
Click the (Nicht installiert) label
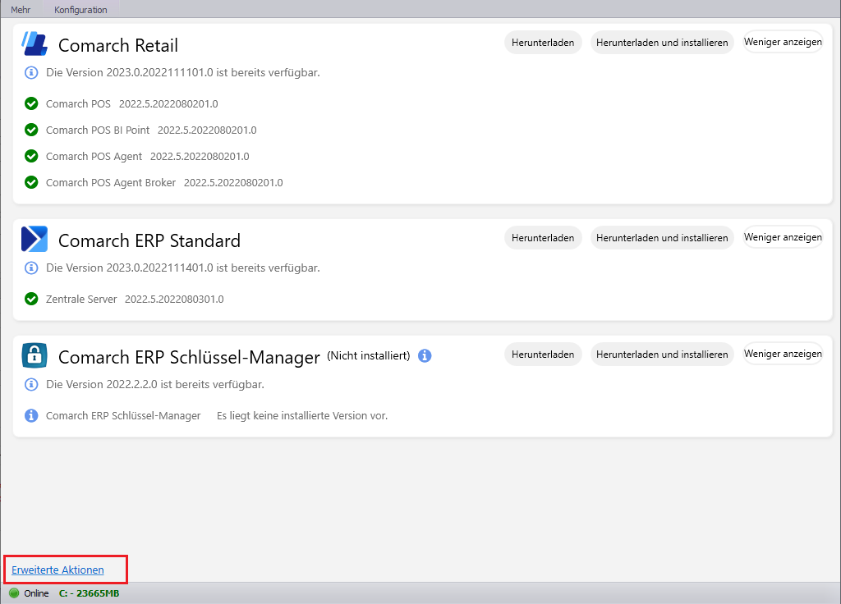(369, 355)
